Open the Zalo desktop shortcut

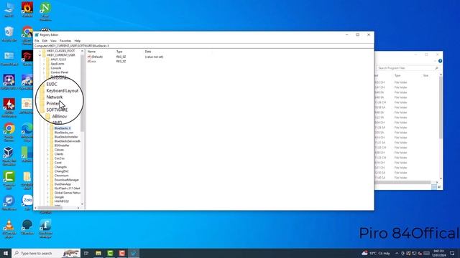(27, 202)
